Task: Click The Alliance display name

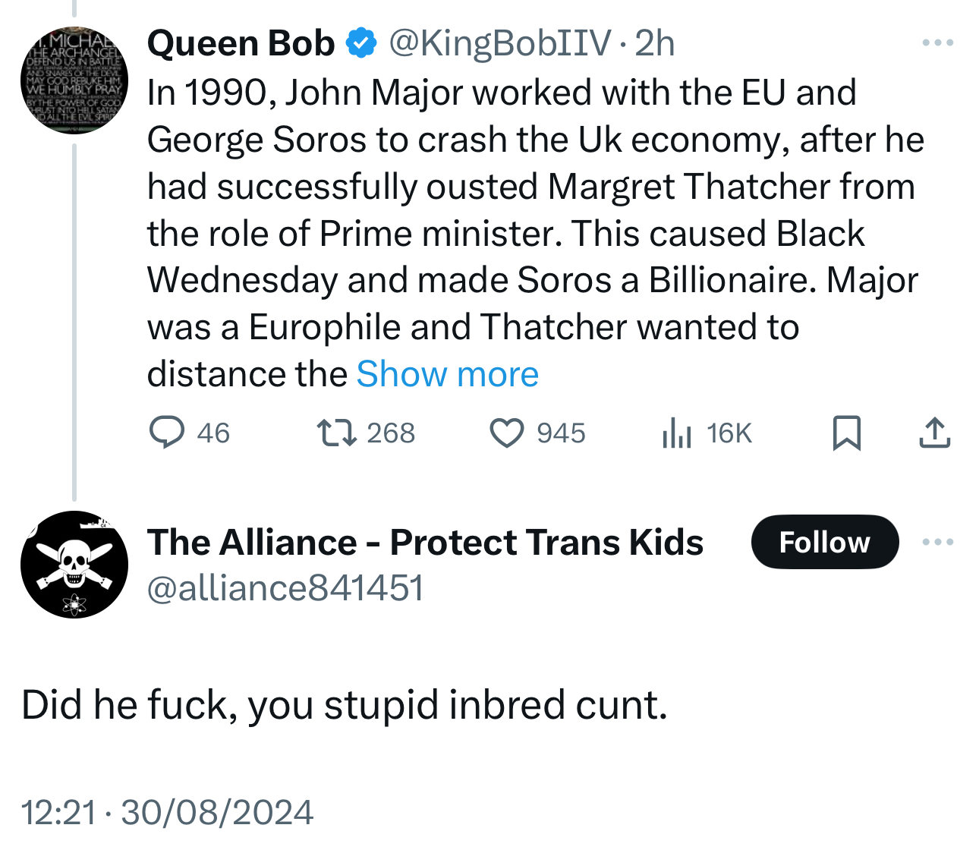Action: point(425,543)
